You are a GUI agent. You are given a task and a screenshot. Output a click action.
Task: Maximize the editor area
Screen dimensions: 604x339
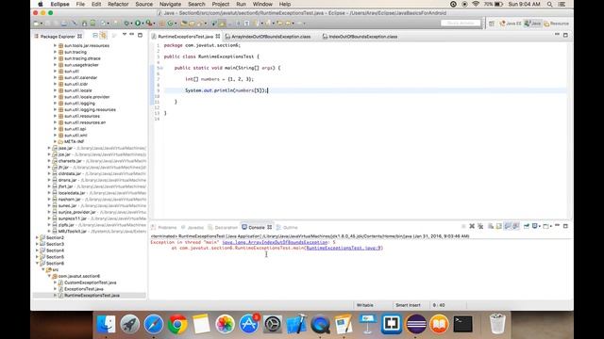coord(565,35)
